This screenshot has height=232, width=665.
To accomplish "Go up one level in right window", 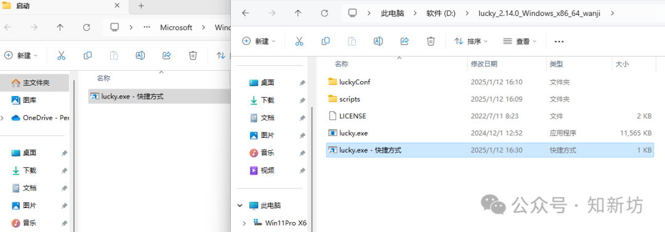I will click(298, 13).
